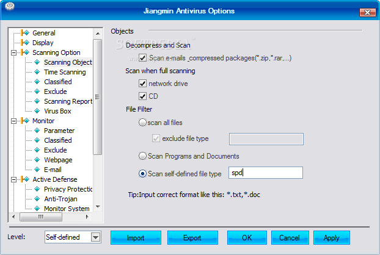Click the diamond icon beside Virus Box

pos(37,111)
